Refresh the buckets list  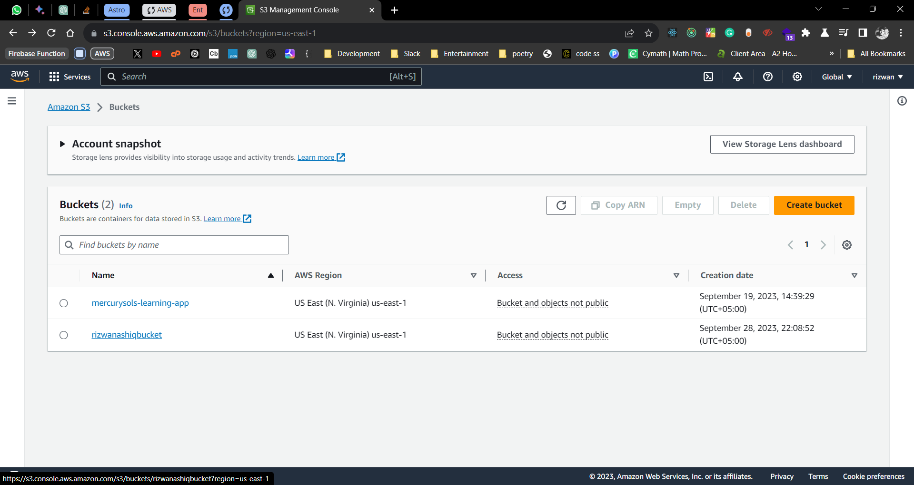[x=561, y=205]
